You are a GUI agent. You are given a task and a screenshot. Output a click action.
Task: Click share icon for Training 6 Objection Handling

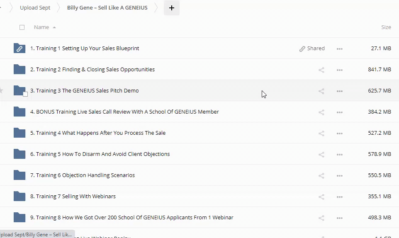pos(321,175)
